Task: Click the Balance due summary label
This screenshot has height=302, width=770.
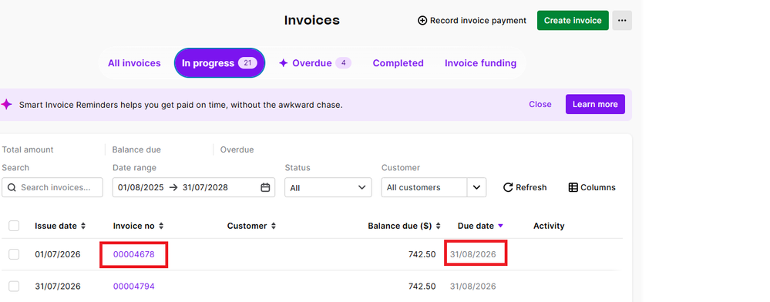Action: coord(136,149)
